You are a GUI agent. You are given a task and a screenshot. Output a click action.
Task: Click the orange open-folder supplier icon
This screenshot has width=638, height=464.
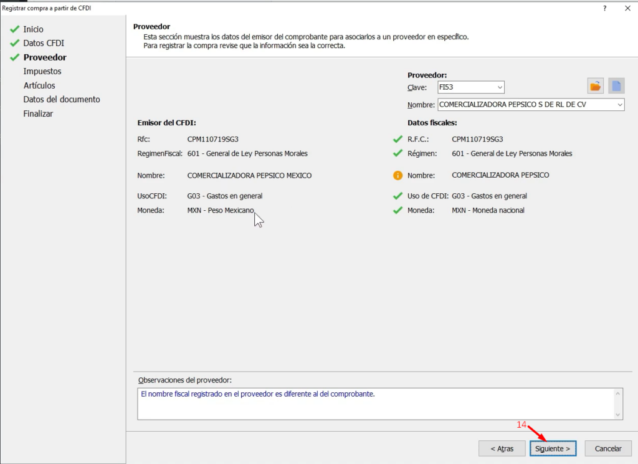pos(596,87)
